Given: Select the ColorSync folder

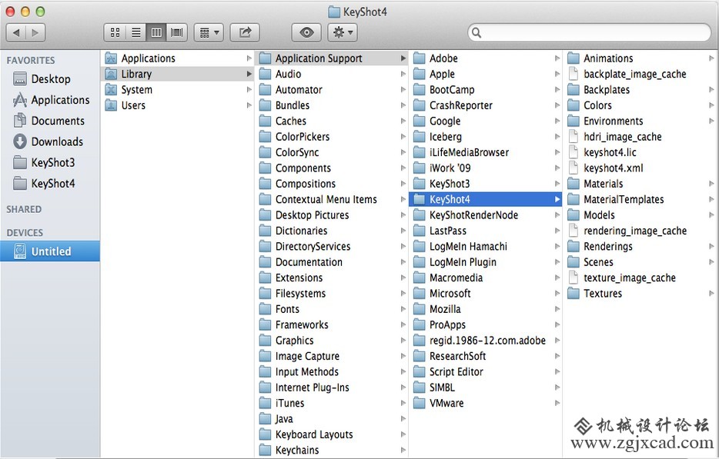Looking at the screenshot, I should click(332, 152).
